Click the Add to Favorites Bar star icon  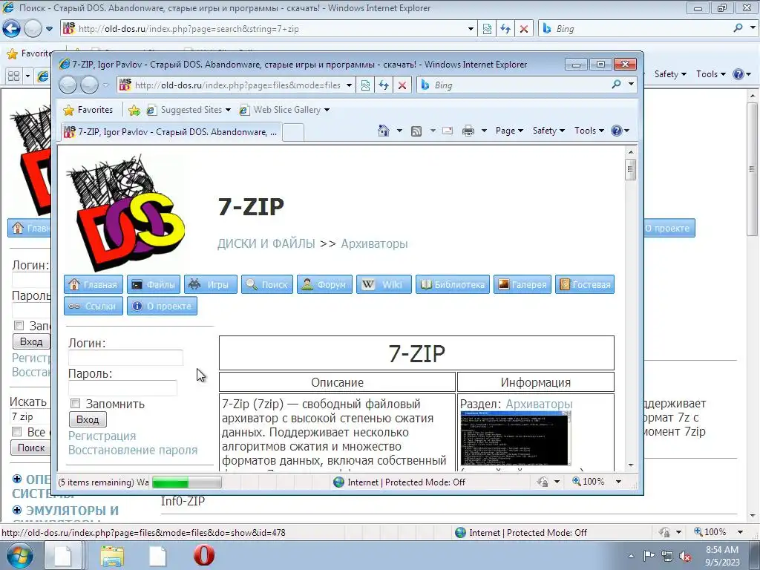134,110
